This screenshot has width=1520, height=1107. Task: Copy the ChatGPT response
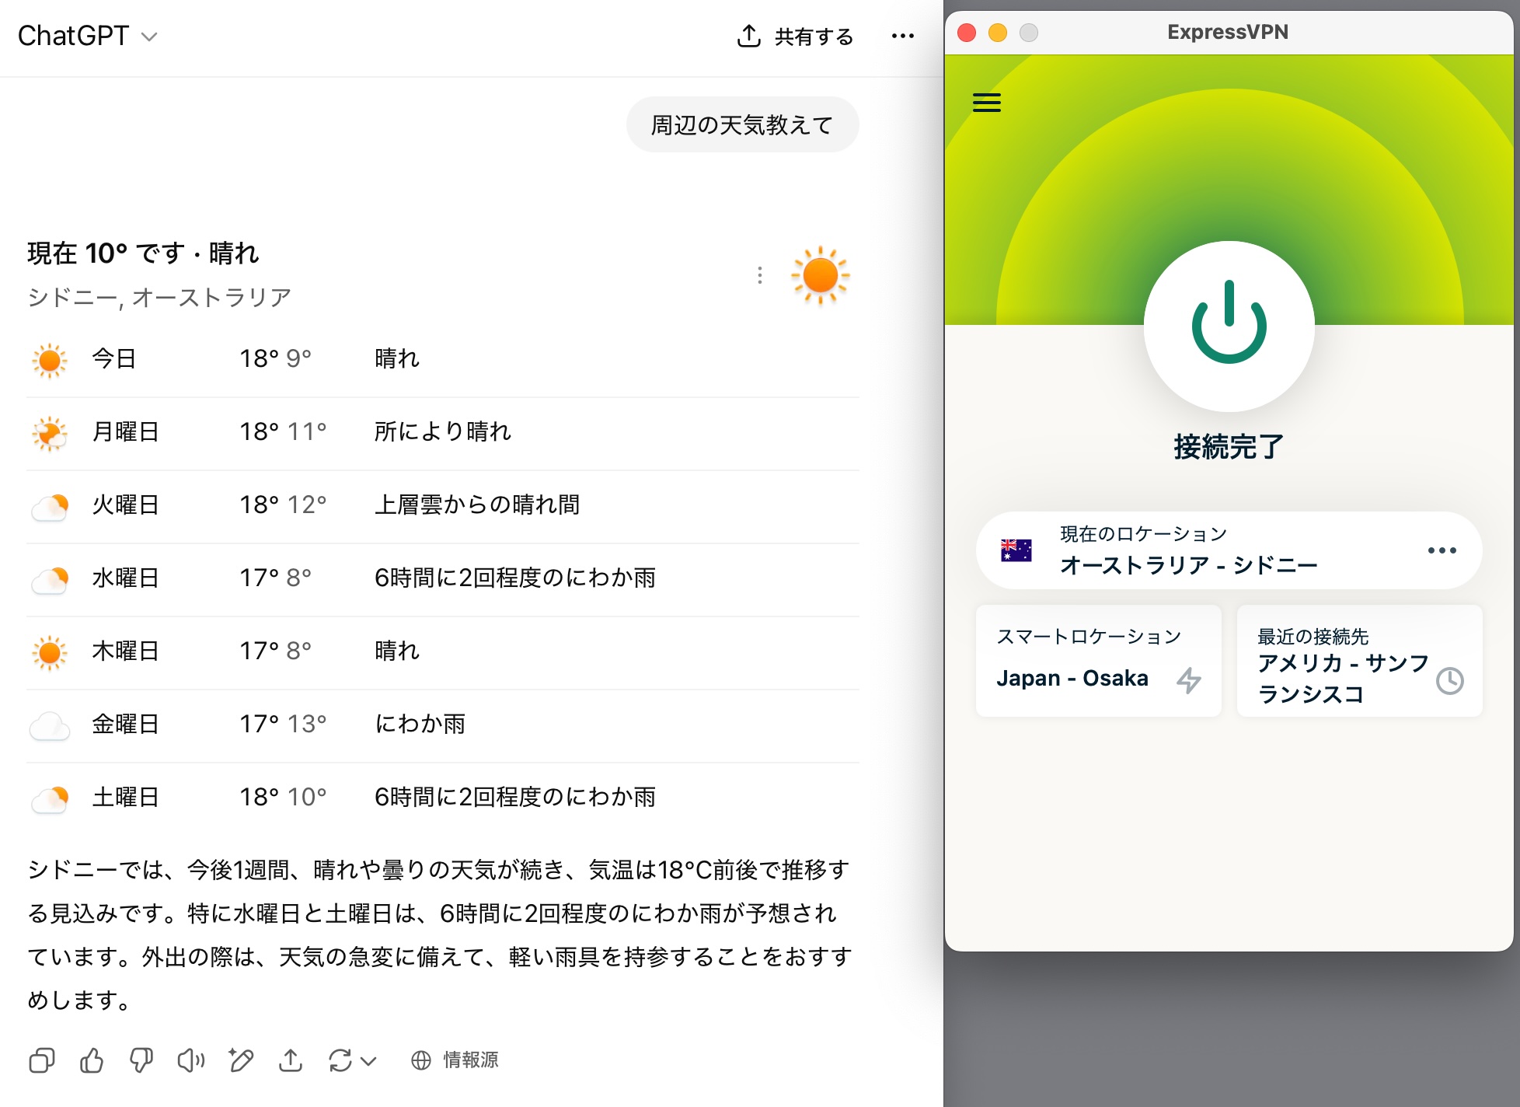tap(42, 1060)
